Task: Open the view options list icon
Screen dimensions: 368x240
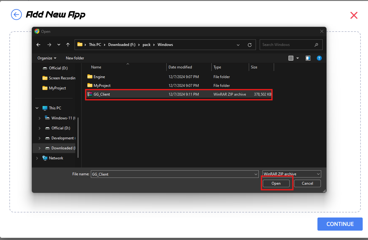Action: [x=291, y=58]
